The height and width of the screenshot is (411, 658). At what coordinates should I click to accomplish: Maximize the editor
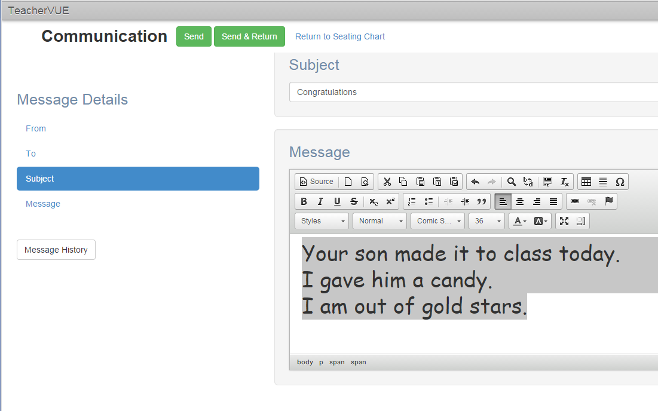[x=564, y=221]
